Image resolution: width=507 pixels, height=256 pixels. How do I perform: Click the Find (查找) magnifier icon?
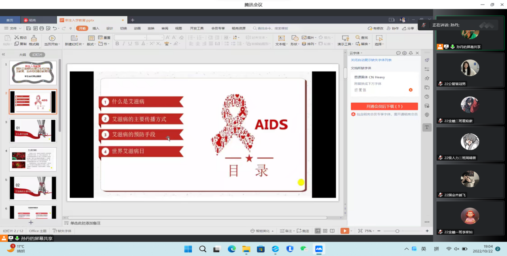[357, 38]
